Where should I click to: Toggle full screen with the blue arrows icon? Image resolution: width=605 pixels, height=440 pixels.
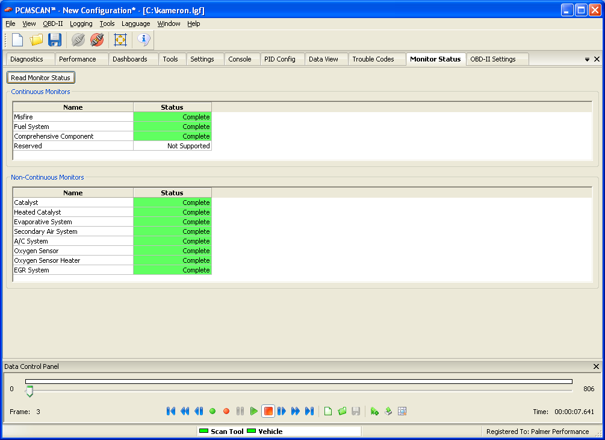pos(120,40)
